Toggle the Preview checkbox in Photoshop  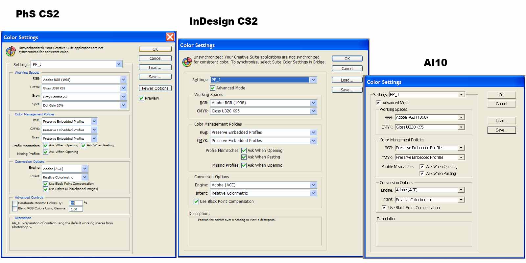click(141, 98)
